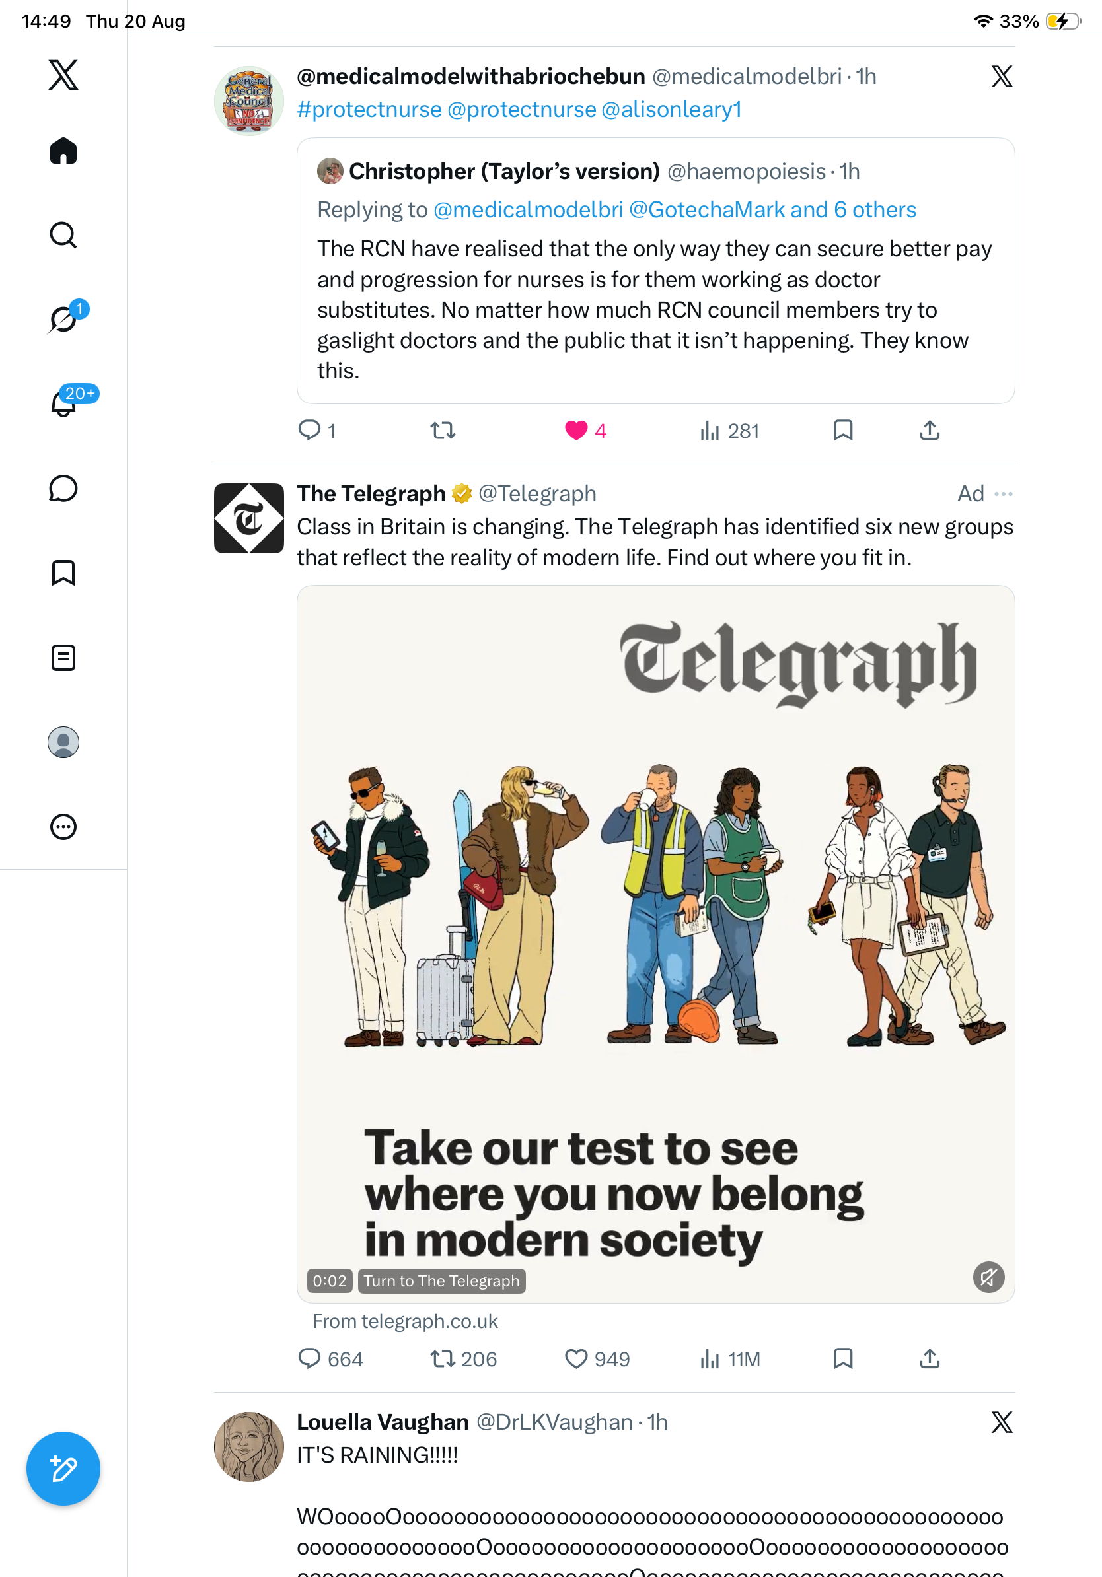Open Lists icon in sidebar
This screenshot has width=1102, height=1577.
tap(63, 657)
